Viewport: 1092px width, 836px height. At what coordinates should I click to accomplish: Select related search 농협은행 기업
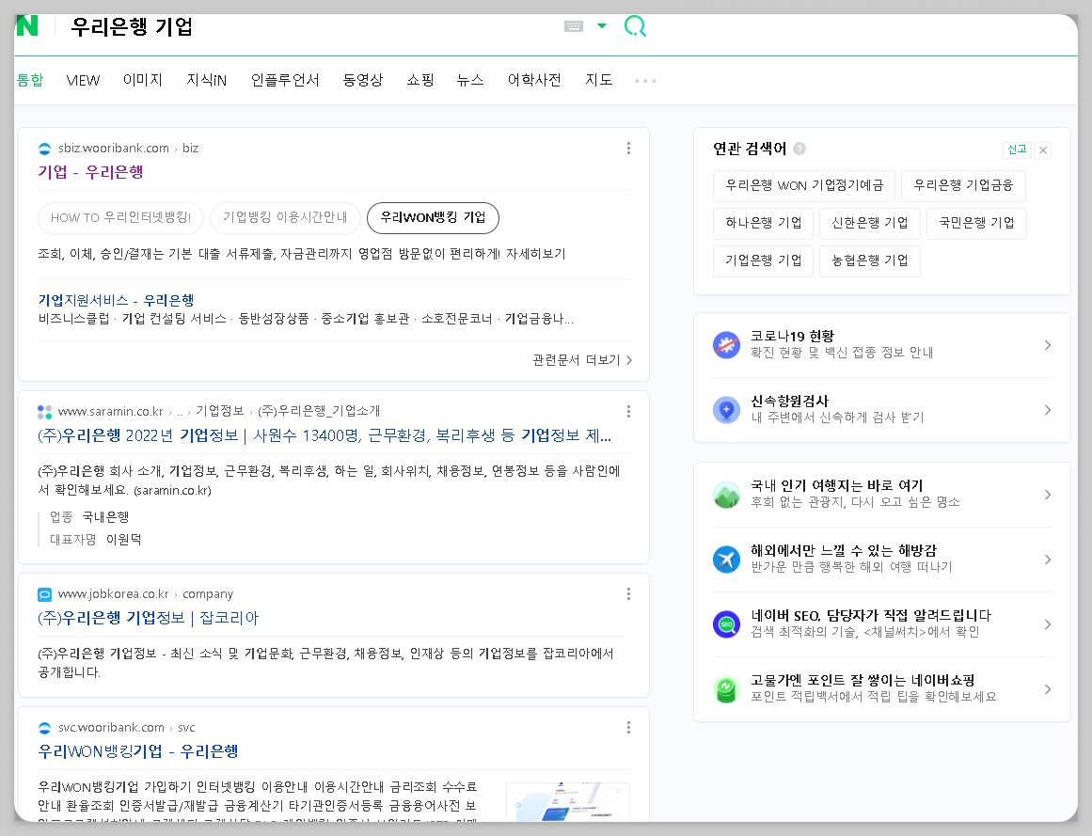pos(870,260)
